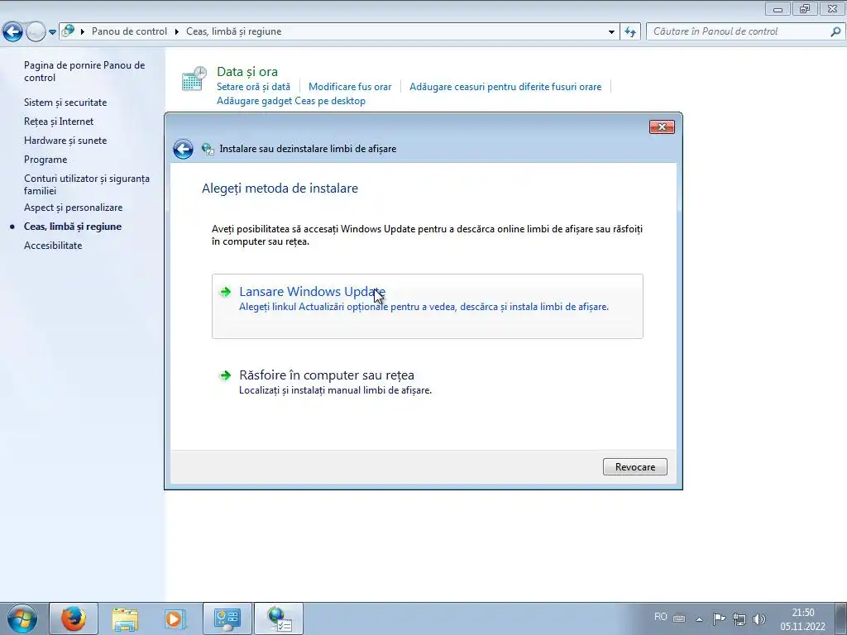The height and width of the screenshot is (635, 847).
Task: Click the network tray icon
Action: [x=739, y=619]
